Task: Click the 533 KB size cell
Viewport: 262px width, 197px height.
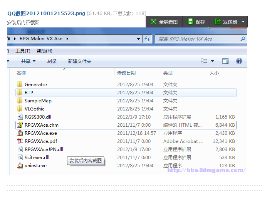Action: coord(227,158)
